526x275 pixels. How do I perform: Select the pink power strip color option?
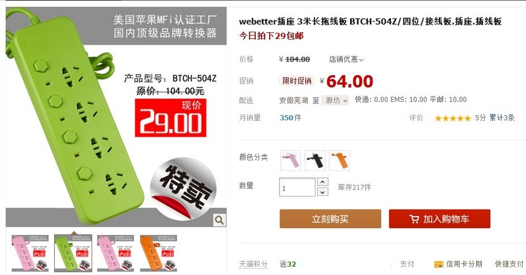pyautogui.click(x=291, y=160)
